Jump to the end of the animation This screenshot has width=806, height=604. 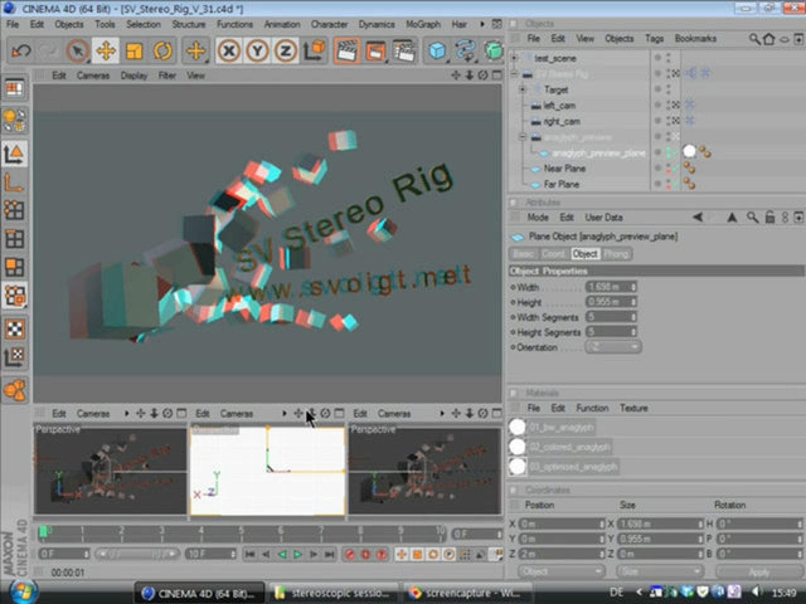click(x=329, y=554)
